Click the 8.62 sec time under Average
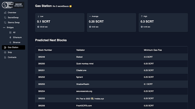This screenshot has width=195, height=109. tap(95, 27)
